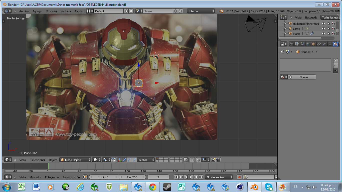Screen dimensions: 342x192
Task: Toggle automatic keyframe record button
Action: (239, 177)
